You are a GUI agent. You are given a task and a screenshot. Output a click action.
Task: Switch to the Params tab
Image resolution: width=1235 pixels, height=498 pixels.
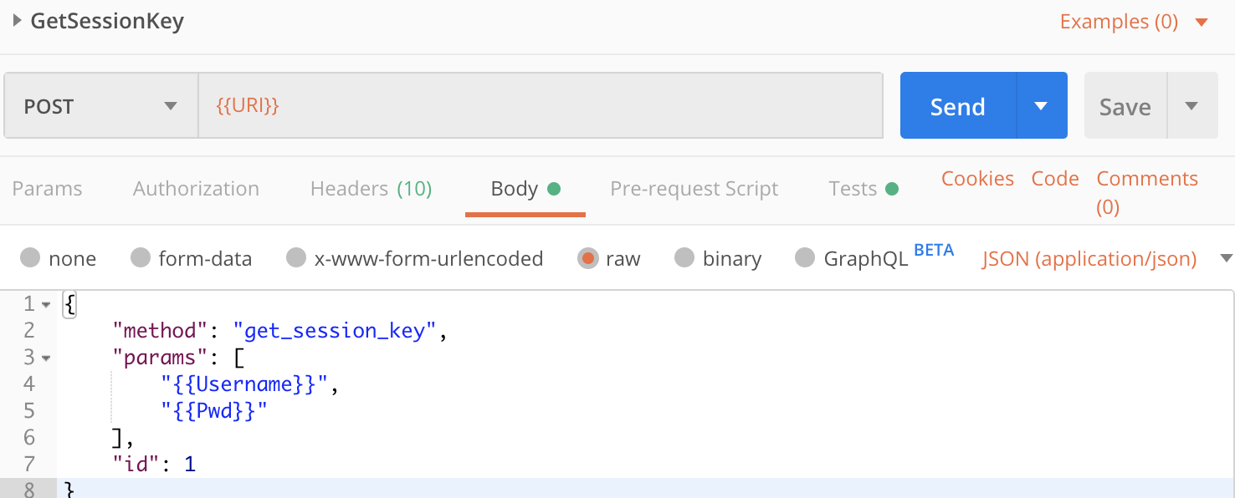point(47,189)
